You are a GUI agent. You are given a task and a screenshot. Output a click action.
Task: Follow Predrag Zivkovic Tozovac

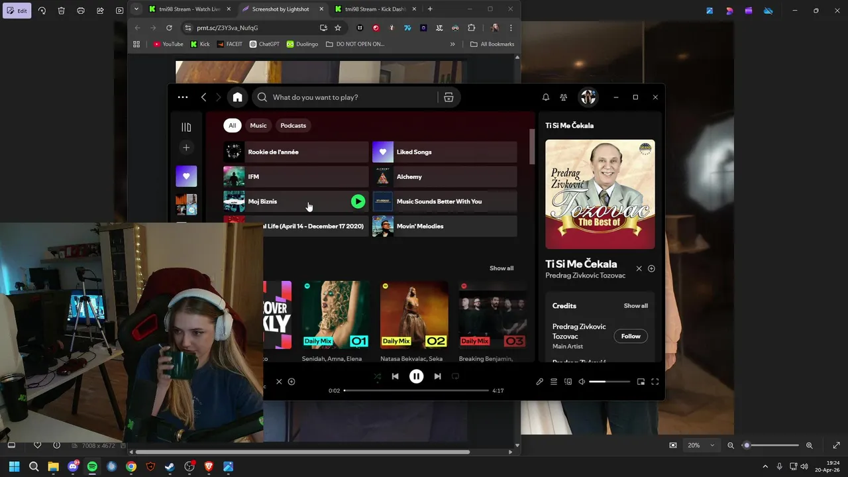[631, 336]
